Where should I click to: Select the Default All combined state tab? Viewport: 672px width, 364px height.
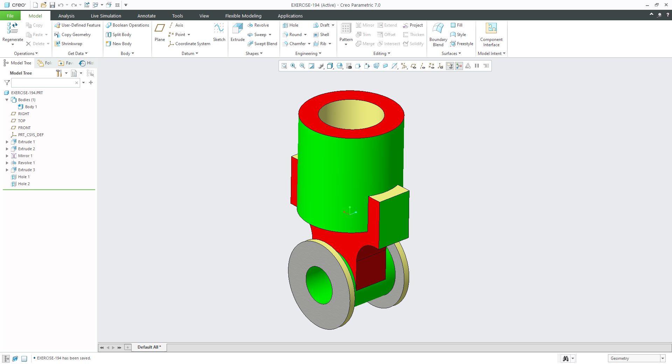pos(149,347)
